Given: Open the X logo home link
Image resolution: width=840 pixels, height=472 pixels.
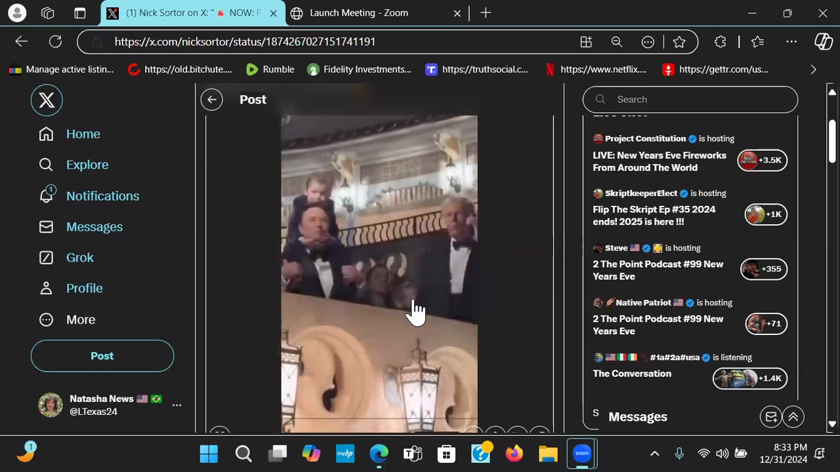Looking at the screenshot, I should [47, 100].
